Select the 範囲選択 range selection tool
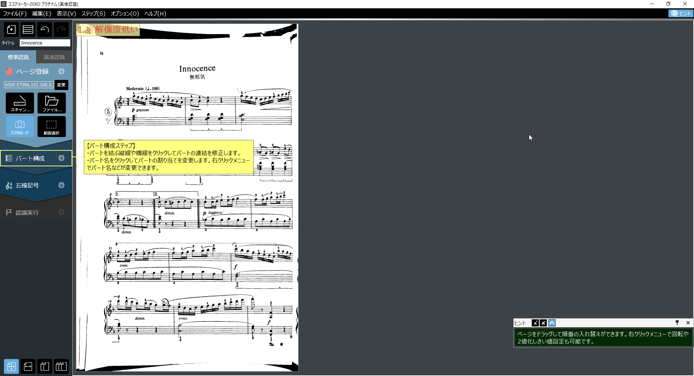 [x=52, y=127]
